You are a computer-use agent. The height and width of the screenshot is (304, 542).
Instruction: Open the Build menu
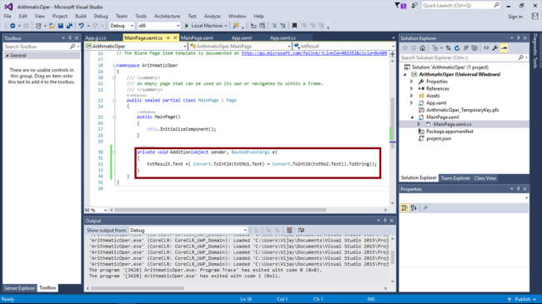(81, 16)
